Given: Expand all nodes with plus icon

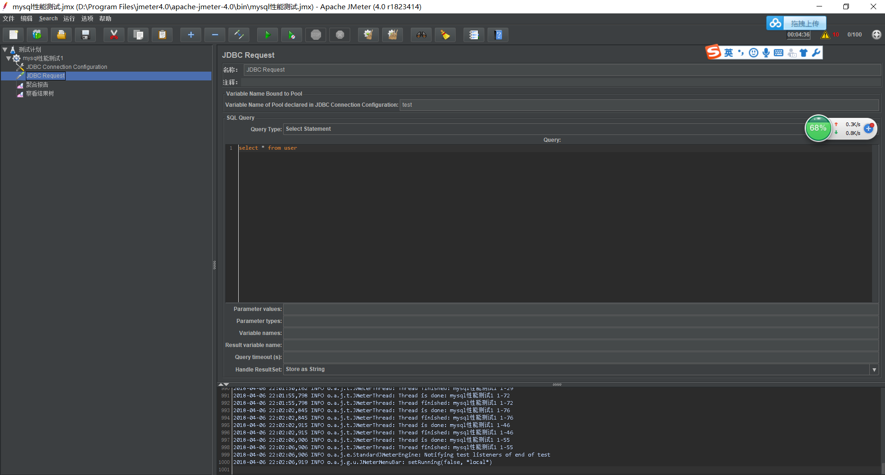Looking at the screenshot, I should pos(191,35).
